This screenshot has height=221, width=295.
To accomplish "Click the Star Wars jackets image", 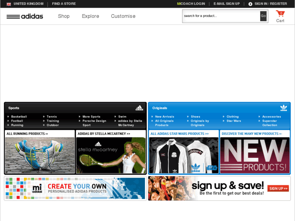I will 184,155.
